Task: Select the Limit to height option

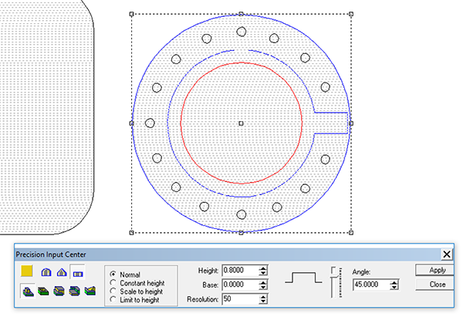Action: click(134, 300)
